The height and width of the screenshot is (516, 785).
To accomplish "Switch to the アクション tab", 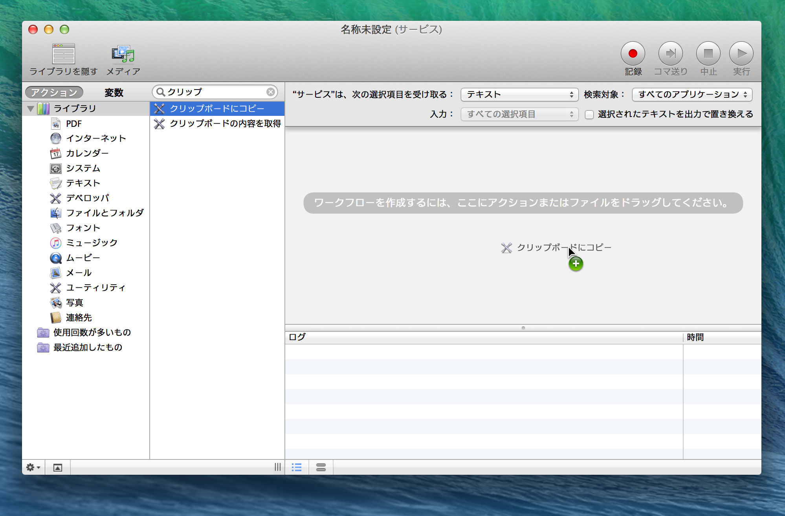I will click(54, 92).
